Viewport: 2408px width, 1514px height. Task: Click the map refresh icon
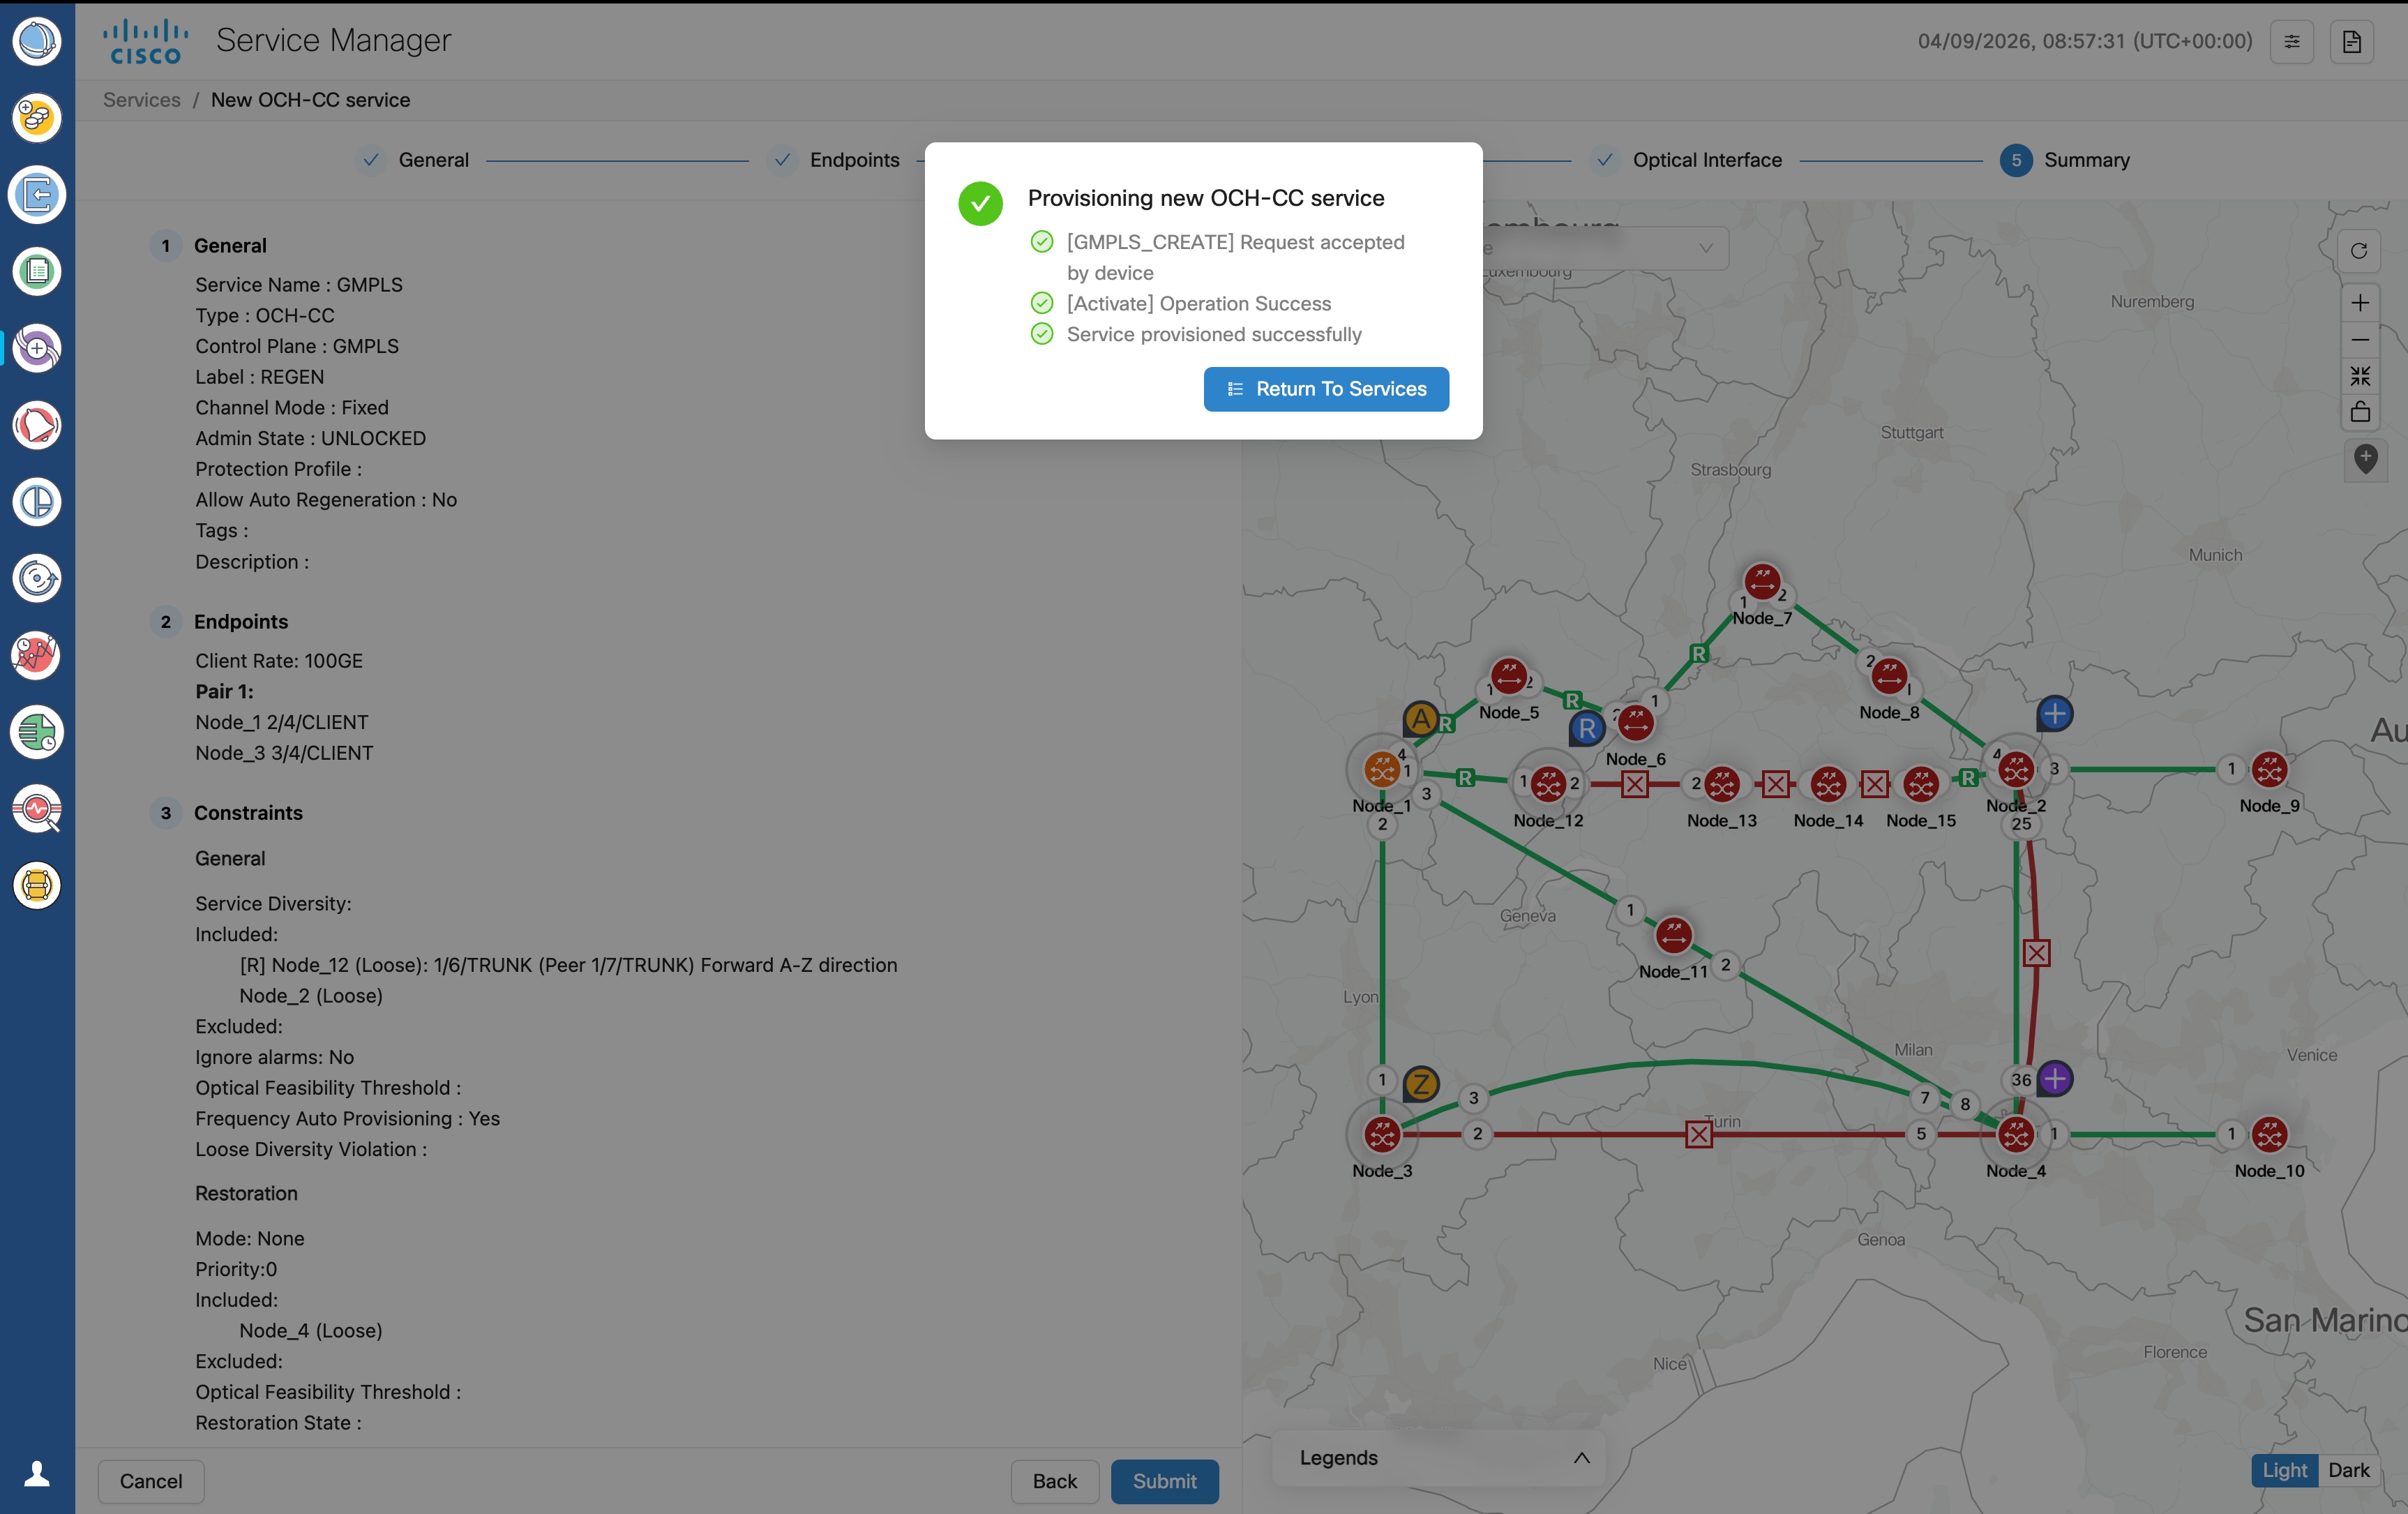[2358, 251]
